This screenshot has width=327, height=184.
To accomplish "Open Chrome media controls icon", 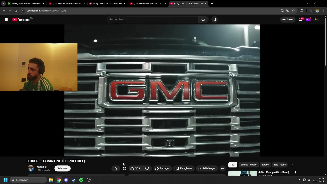I will (x=311, y=11).
